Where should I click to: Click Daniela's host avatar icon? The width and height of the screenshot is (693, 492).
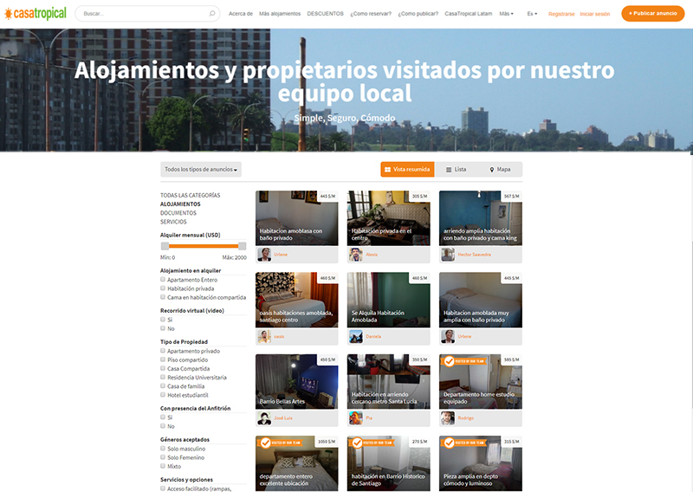click(356, 336)
